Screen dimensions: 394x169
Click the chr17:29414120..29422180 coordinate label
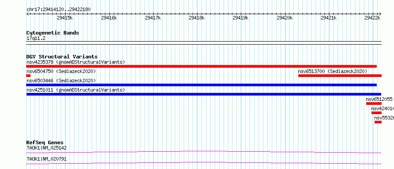(58, 10)
